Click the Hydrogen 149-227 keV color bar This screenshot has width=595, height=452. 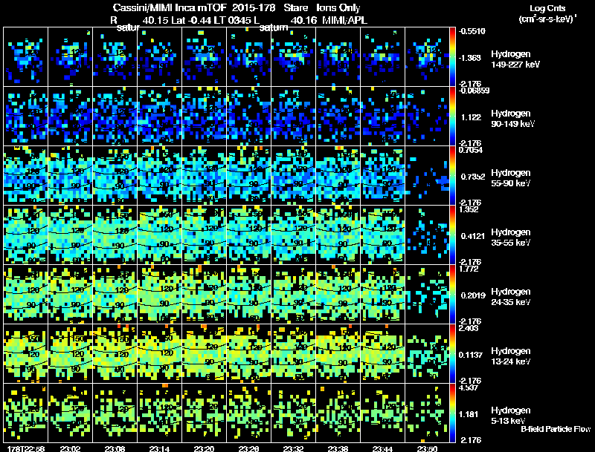click(452, 57)
